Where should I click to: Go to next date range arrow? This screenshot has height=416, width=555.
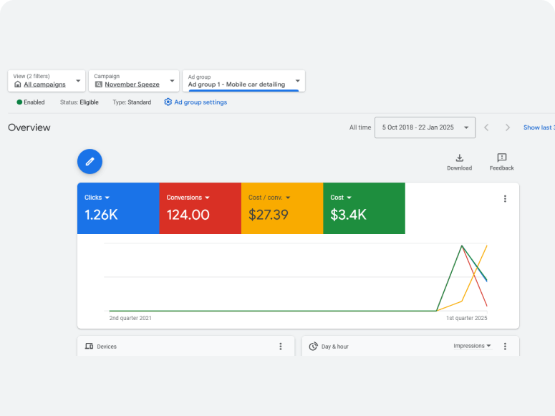point(508,127)
